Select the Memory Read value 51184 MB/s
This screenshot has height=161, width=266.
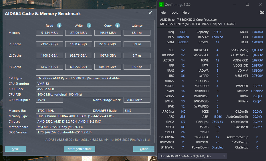[x=49, y=33]
